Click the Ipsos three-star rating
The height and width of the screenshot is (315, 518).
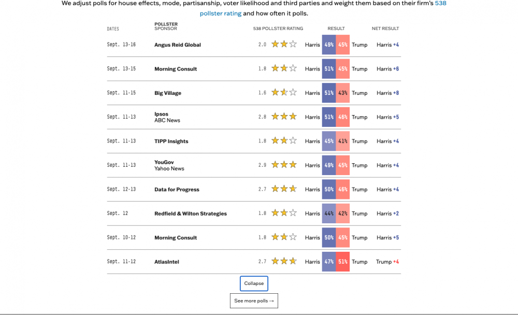coord(284,117)
